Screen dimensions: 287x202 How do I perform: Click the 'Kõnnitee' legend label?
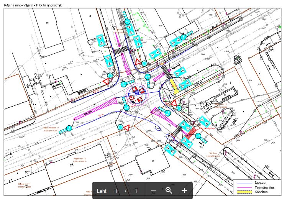(261, 192)
